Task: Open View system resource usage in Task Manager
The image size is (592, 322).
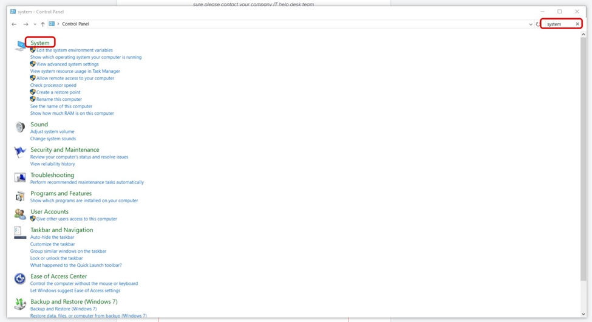Action: pyautogui.click(x=75, y=71)
